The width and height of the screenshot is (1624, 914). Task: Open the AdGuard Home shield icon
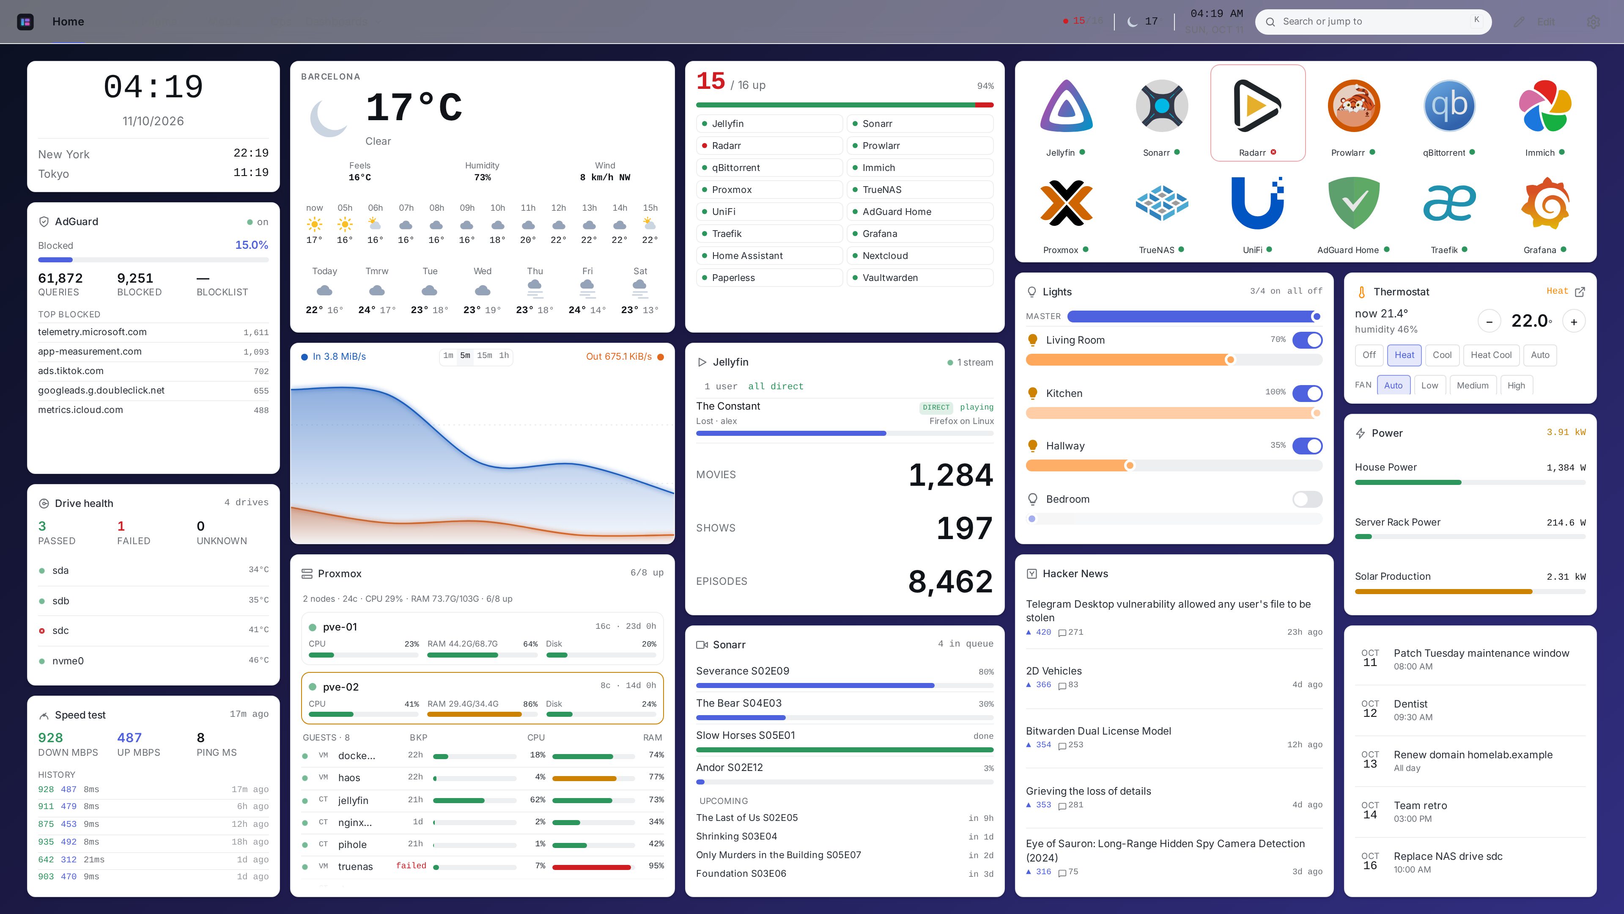tap(1353, 203)
